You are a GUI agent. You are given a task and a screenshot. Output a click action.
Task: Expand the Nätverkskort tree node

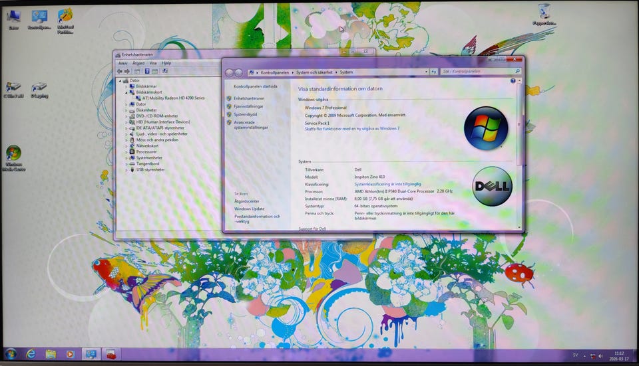tap(126, 145)
